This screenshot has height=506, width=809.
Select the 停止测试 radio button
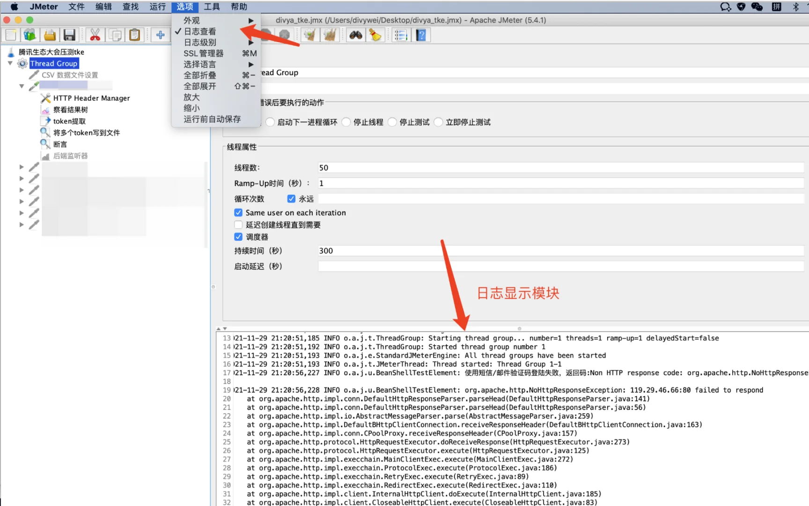coord(392,122)
